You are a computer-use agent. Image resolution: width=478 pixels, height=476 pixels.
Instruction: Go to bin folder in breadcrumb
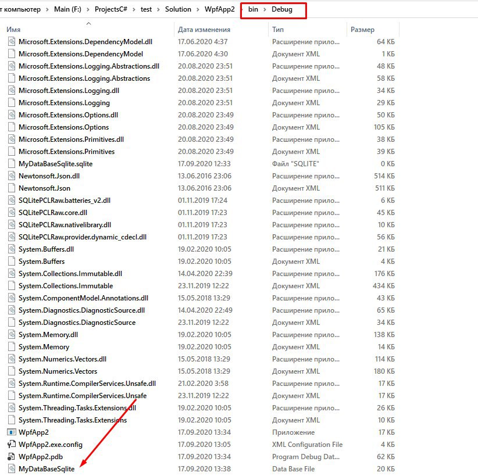click(253, 9)
